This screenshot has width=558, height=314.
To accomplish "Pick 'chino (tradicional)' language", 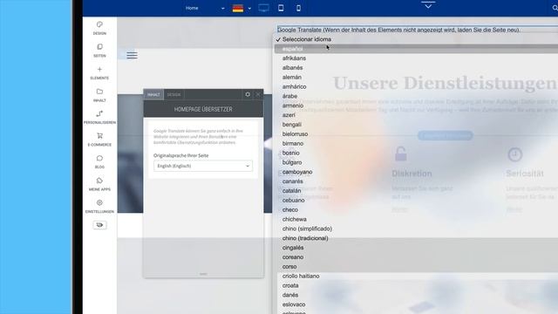I will tap(305, 238).
